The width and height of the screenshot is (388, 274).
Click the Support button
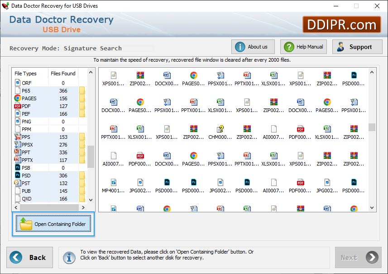pyautogui.click(x=357, y=47)
